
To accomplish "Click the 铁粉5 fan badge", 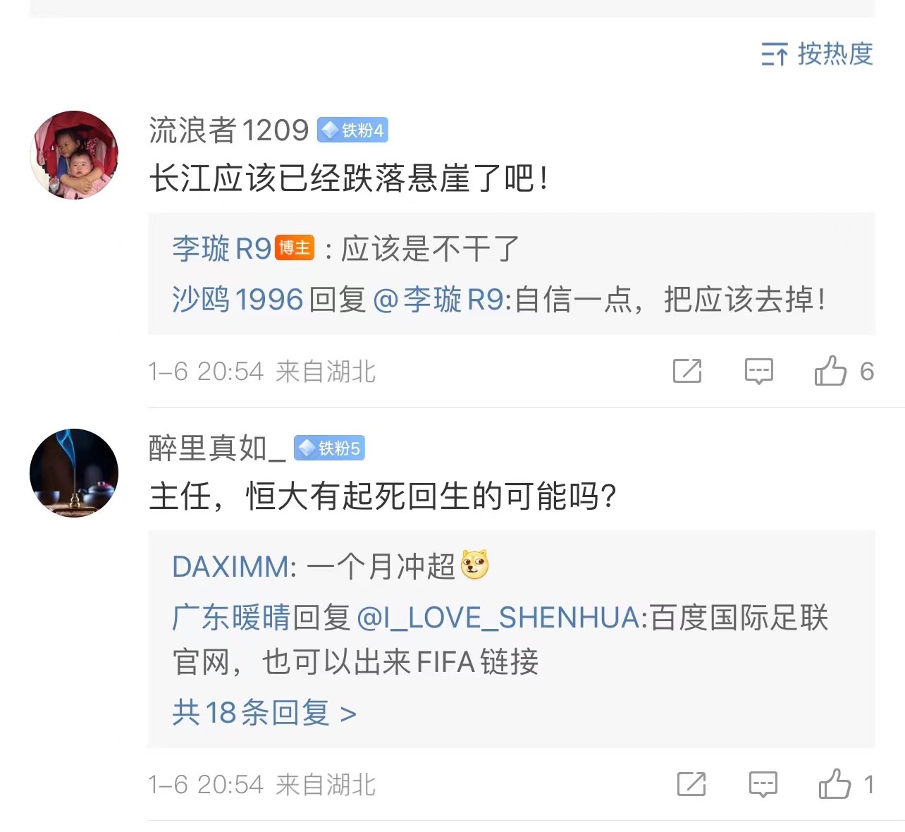I will point(329,448).
